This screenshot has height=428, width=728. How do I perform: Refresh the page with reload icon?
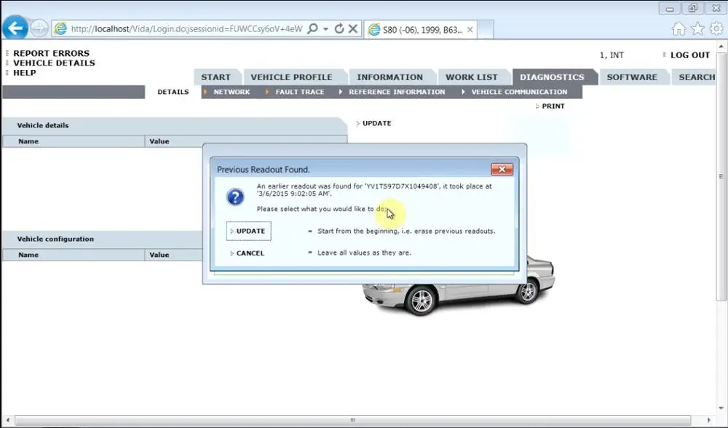click(339, 29)
